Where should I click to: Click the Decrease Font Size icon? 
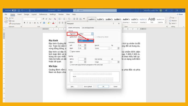click(x=46, y=19)
